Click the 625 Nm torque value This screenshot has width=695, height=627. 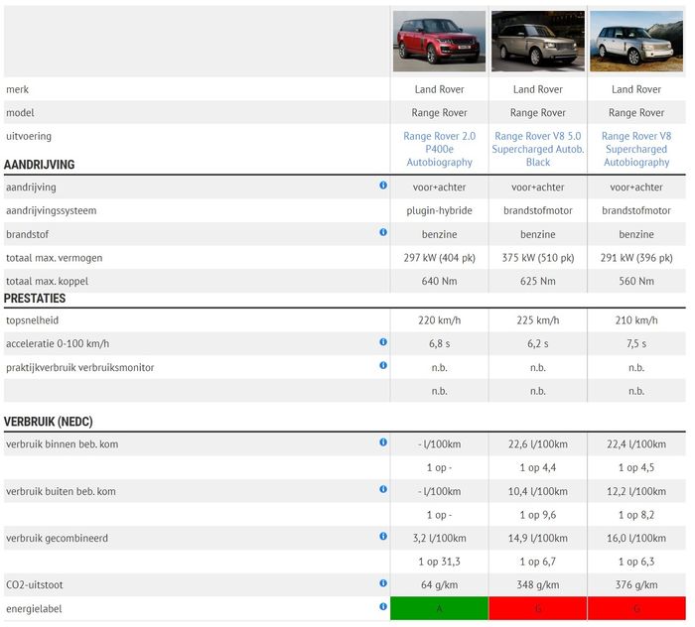538,281
